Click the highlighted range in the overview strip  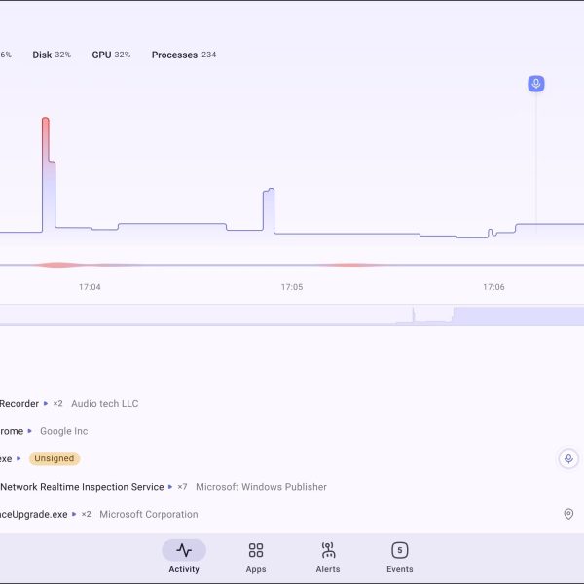pos(518,315)
